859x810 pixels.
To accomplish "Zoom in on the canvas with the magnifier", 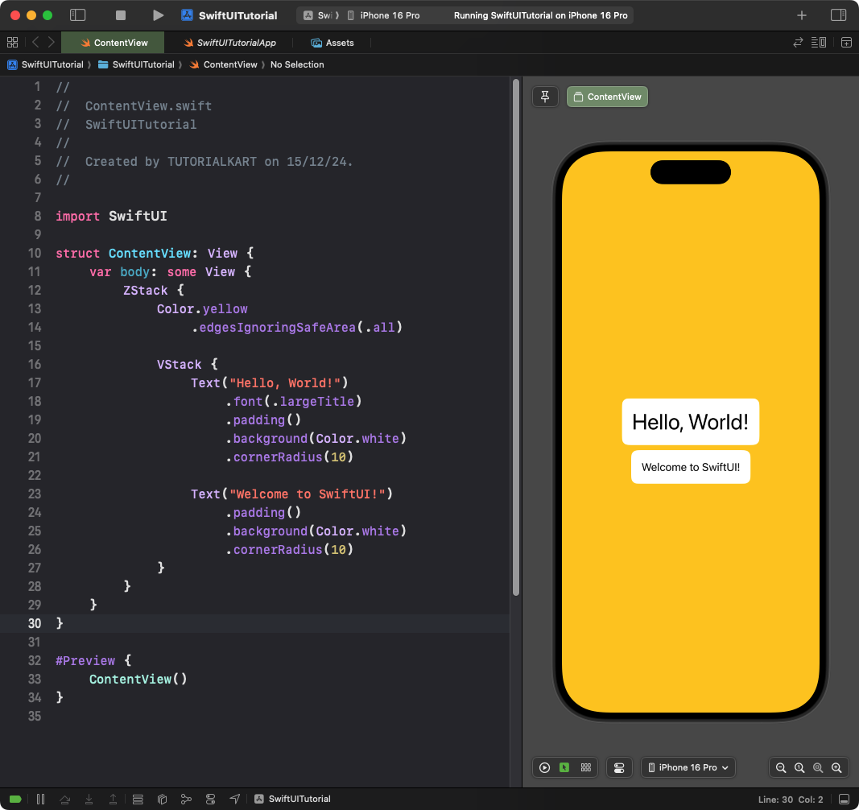I will point(837,767).
